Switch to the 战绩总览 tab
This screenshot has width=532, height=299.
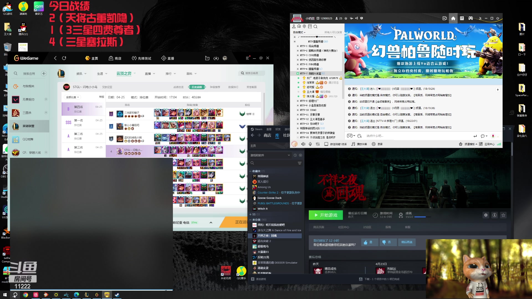pyautogui.click(x=178, y=87)
